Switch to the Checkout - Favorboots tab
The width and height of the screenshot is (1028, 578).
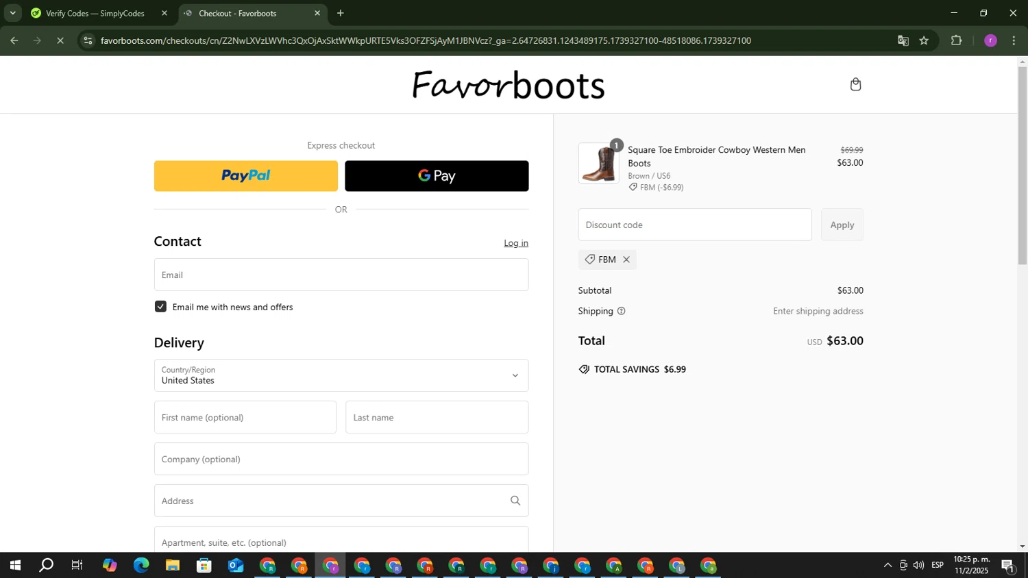[x=252, y=13]
